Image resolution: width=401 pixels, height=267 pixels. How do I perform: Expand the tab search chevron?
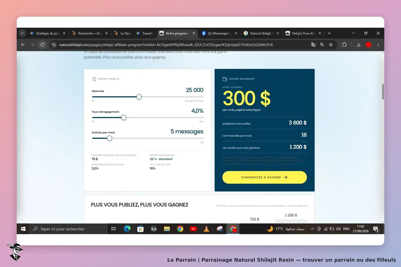22,33
